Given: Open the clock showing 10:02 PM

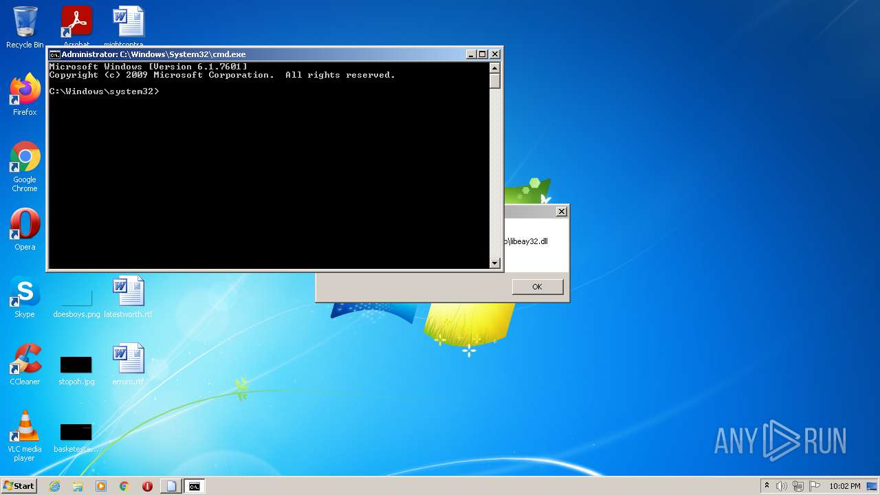Looking at the screenshot, I should pos(845,486).
